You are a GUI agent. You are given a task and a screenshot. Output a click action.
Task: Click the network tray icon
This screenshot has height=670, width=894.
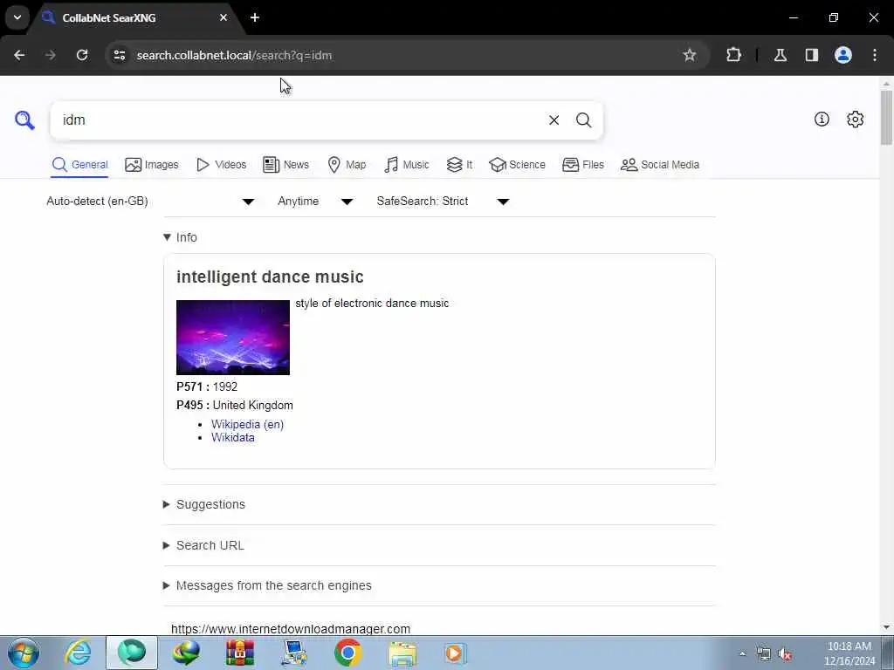pos(763,654)
